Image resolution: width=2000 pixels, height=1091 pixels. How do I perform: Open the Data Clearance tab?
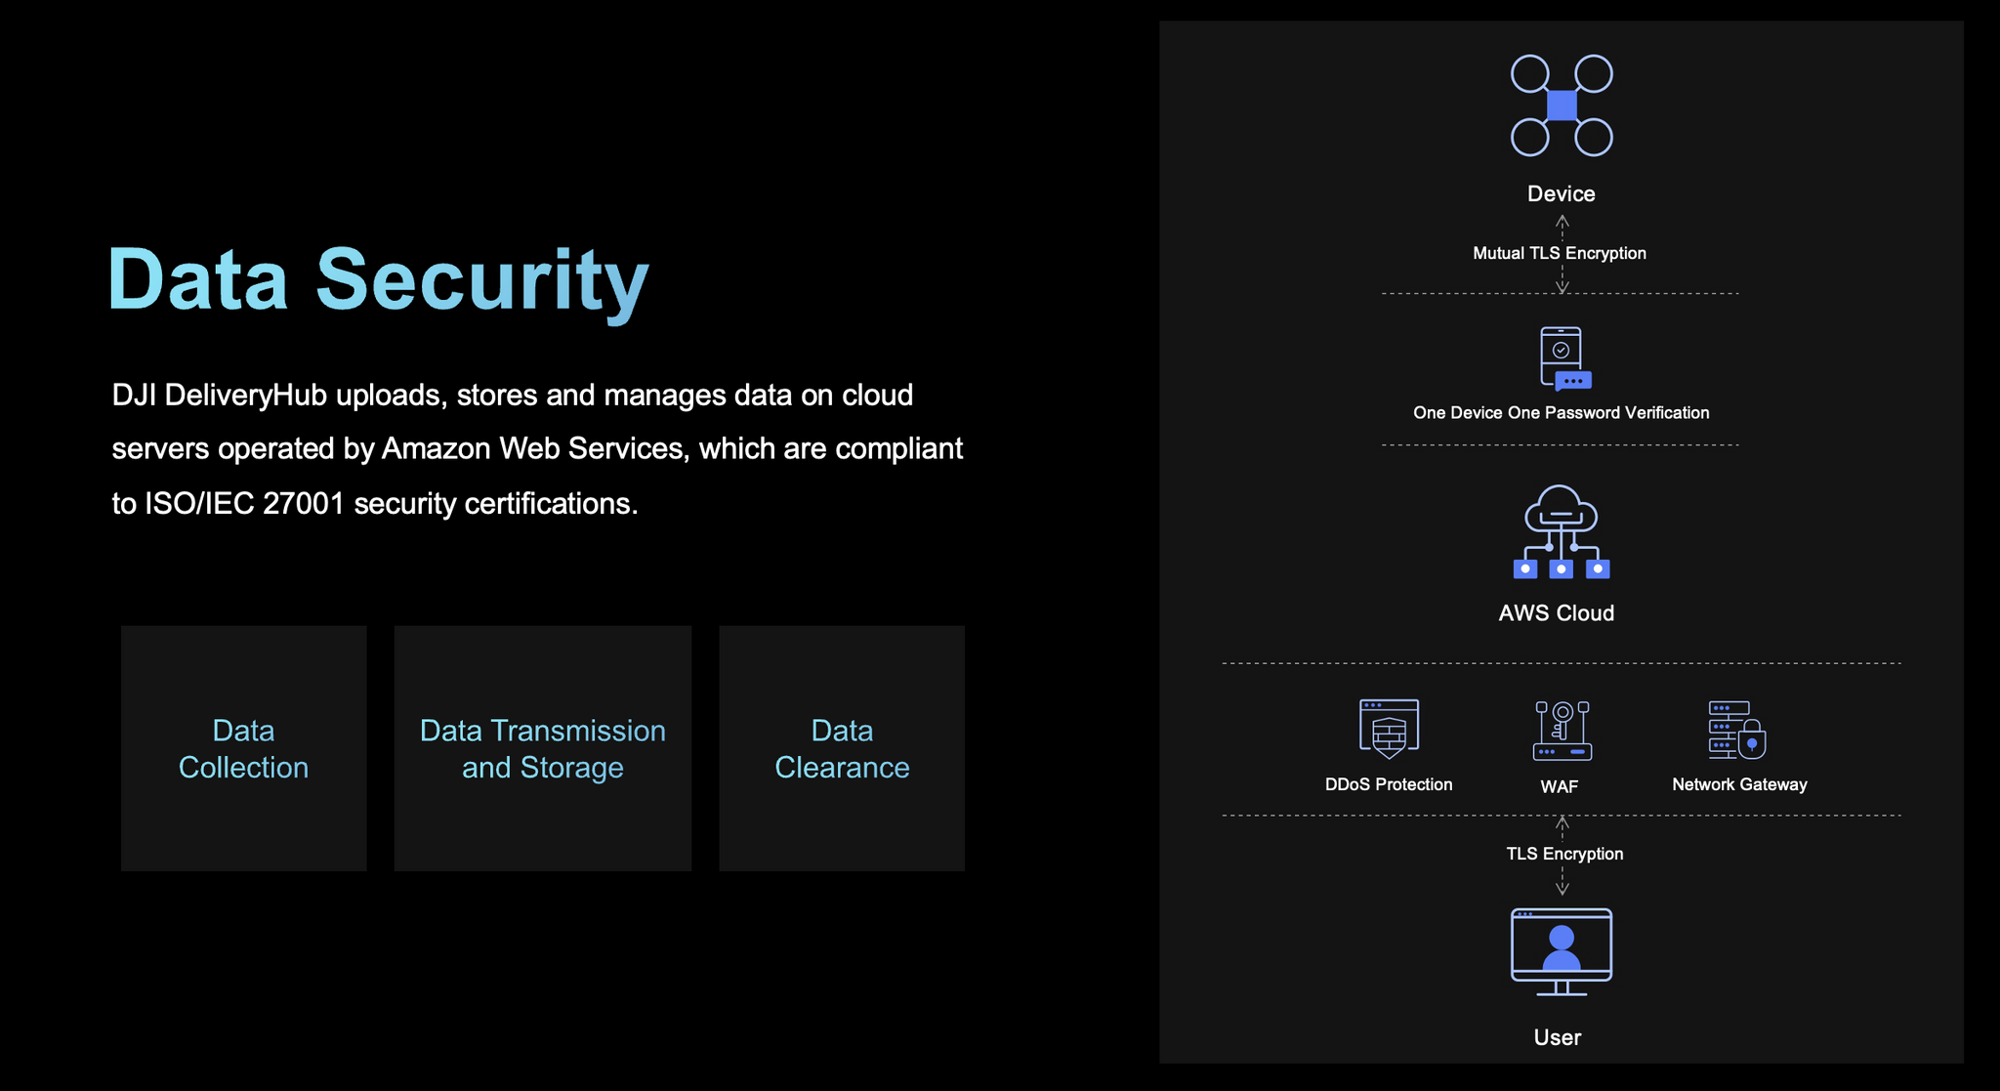842,748
